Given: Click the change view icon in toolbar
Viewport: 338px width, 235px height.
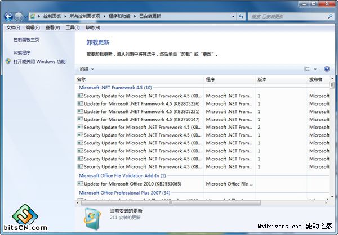Looking at the screenshot, I should tap(307, 69).
